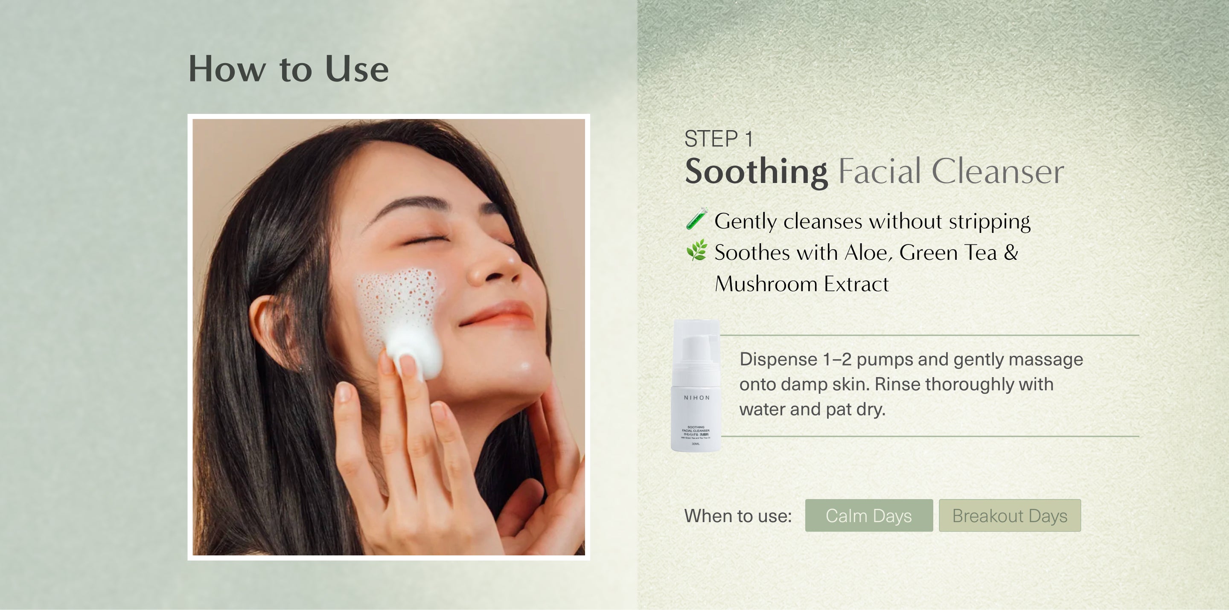
Task: Click the How to Use heading
Action: 288,69
